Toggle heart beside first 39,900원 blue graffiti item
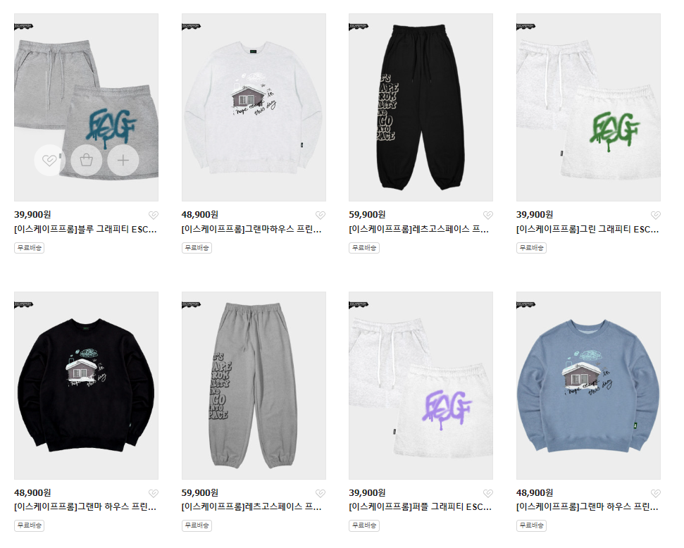The width and height of the screenshot is (684, 548). (x=153, y=215)
